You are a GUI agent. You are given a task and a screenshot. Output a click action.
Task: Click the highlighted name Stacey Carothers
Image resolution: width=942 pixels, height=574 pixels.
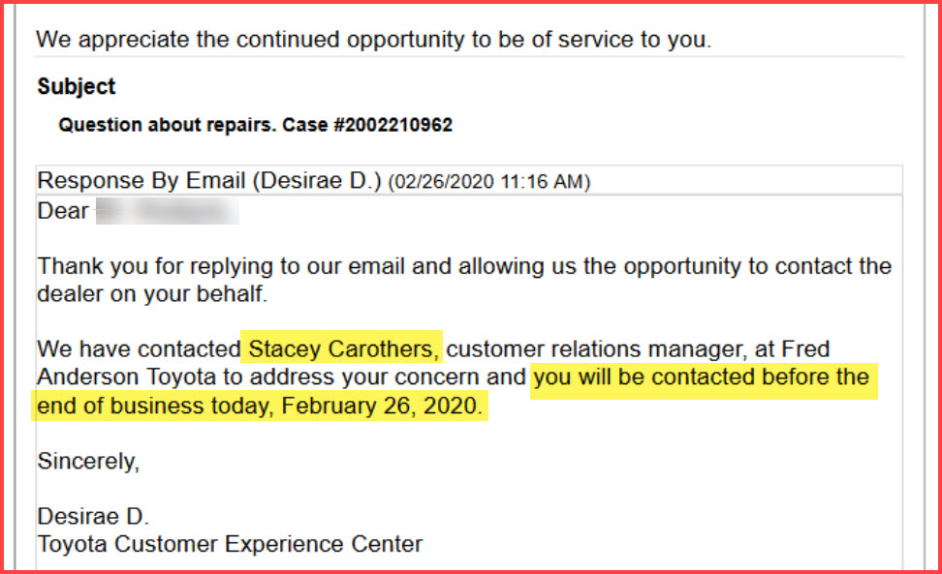(x=341, y=349)
